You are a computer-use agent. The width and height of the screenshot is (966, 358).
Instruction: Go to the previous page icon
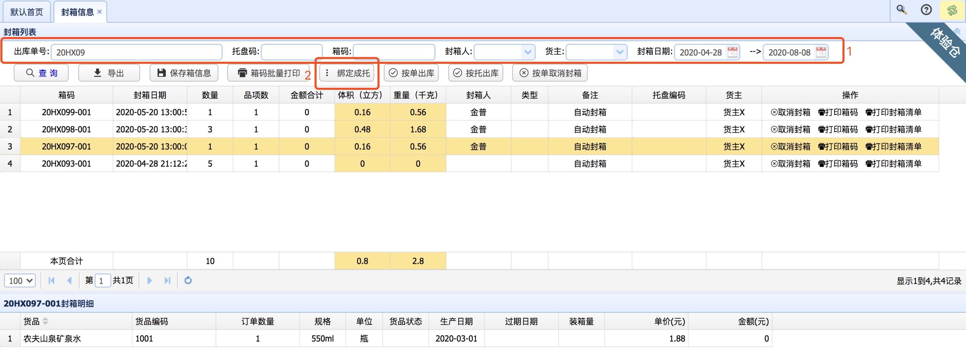(x=69, y=280)
